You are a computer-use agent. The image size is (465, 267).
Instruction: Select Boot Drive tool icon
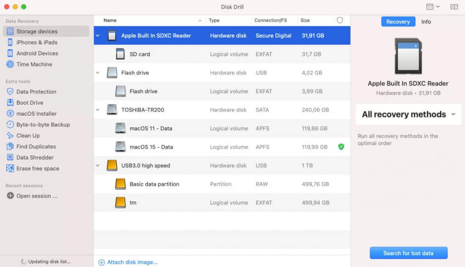[x=10, y=102]
